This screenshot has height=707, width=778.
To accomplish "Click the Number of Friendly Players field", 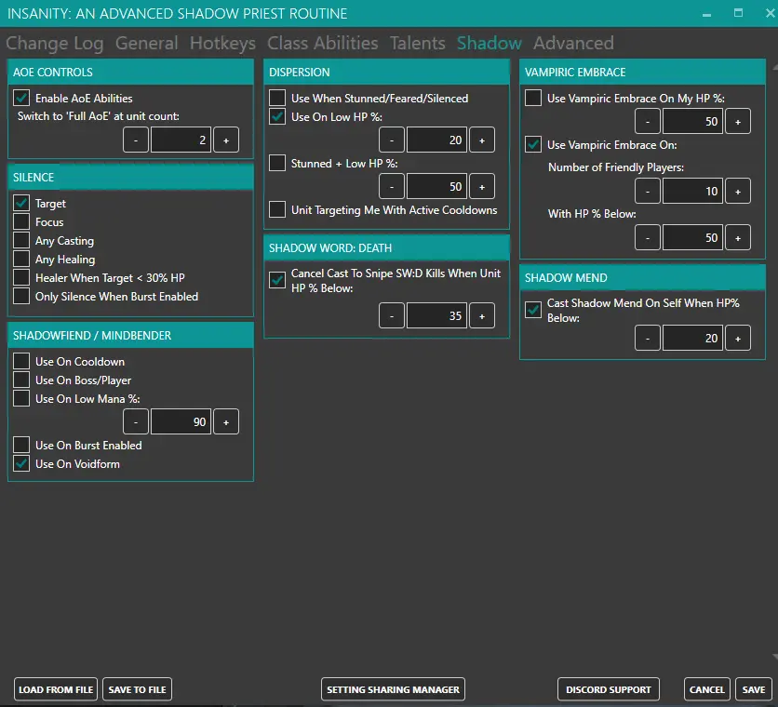I will (693, 191).
